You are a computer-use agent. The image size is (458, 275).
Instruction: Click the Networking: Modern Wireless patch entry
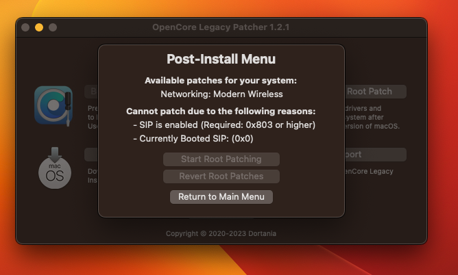click(x=221, y=94)
